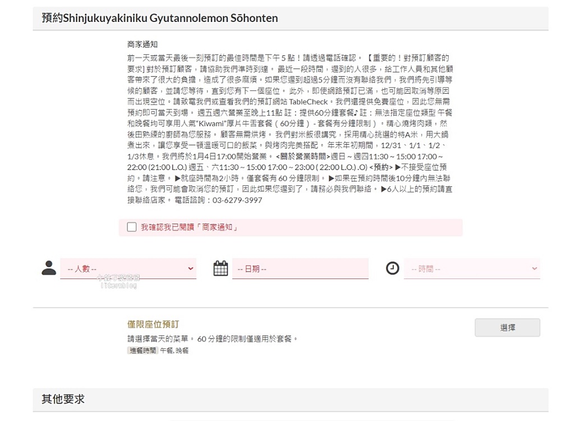Click the 午餐, 晚餐 meal time text

click(174, 350)
